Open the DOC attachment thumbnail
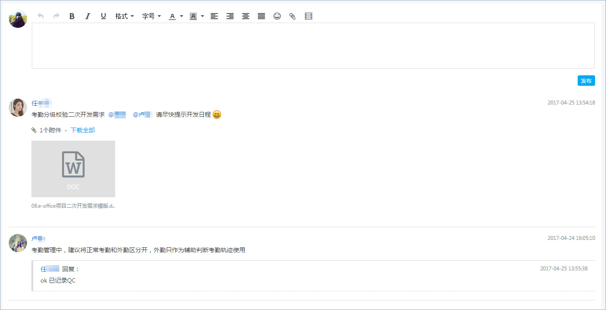Viewport: 606px width, 310px height. pyautogui.click(x=73, y=169)
